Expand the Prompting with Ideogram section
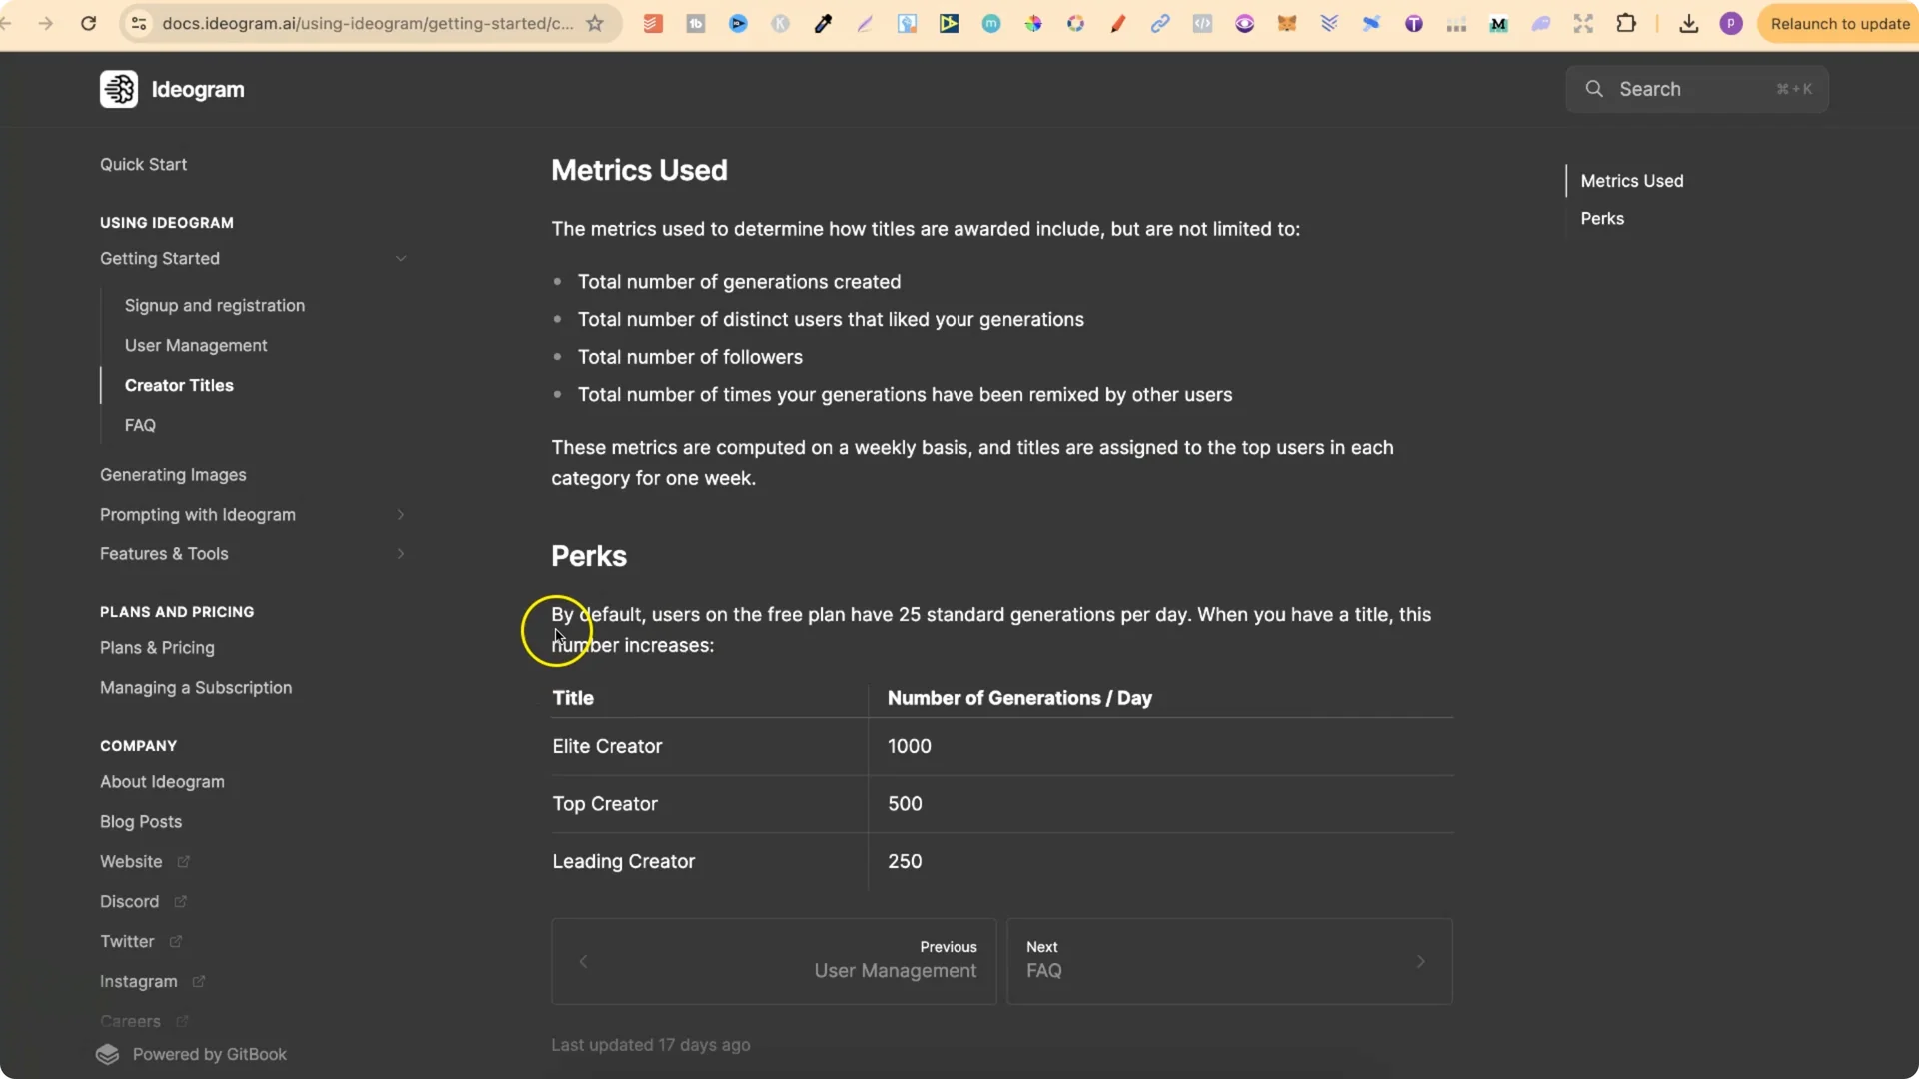 [401, 514]
